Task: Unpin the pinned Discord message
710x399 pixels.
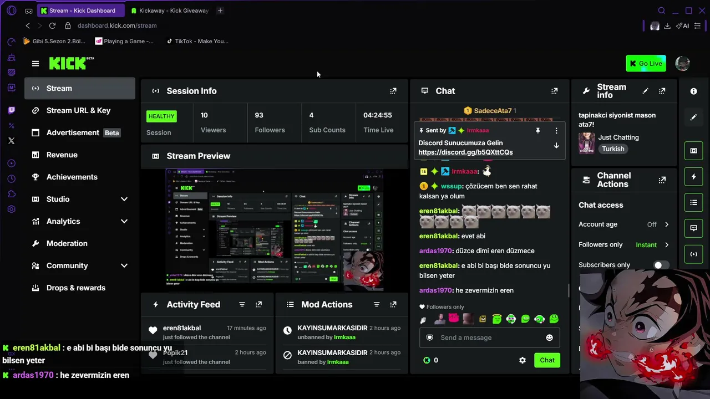Action: pos(537,131)
